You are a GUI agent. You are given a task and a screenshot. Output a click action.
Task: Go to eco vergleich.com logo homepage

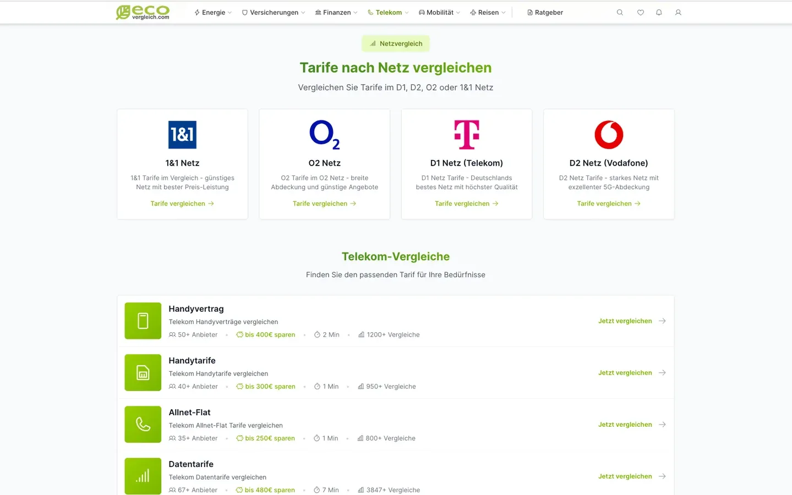click(x=143, y=13)
